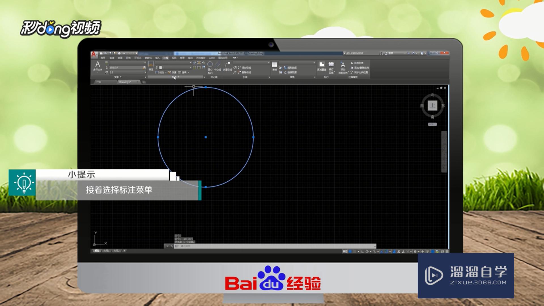Click the help question mark button
Image resolution: width=544 pixels, height=306 pixels.
(x=422, y=53)
